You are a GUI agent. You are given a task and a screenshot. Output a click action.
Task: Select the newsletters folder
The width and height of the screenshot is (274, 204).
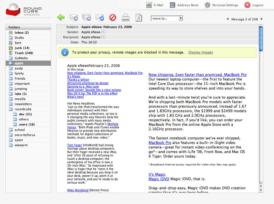pyautogui.click(x=28, y=104)
